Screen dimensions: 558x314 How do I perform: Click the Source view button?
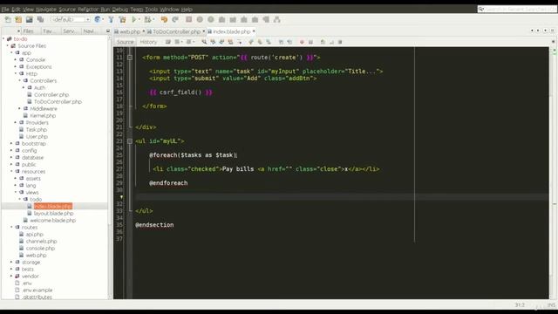(125, 42)
